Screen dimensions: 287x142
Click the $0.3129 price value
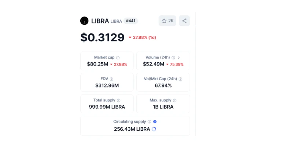[x=103, y=37]
